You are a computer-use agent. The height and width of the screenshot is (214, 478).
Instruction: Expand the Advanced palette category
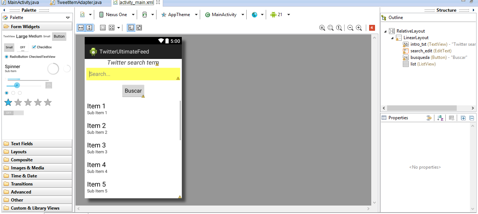pos(37,192)
